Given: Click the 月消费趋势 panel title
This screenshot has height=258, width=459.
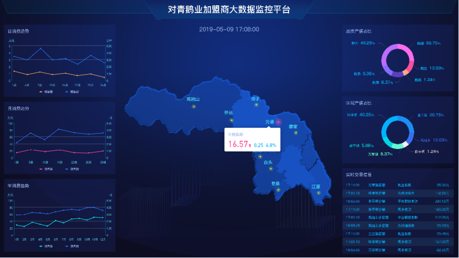Looking at the screenshot, I should click(18, 108).
